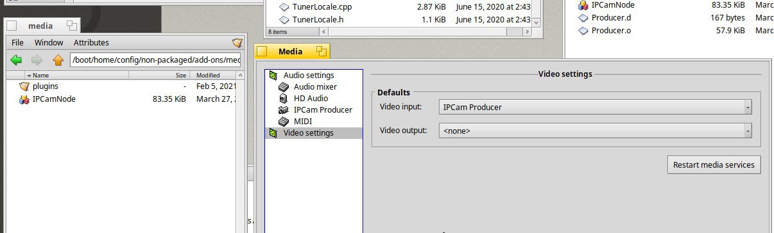Open the Video output dropdown
The image size is (774, 233).
[x=595, y=131]
